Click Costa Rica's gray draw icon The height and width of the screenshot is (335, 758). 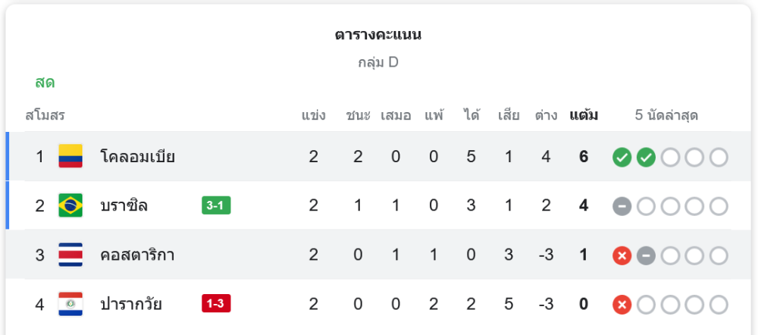[x=646, y=255]
